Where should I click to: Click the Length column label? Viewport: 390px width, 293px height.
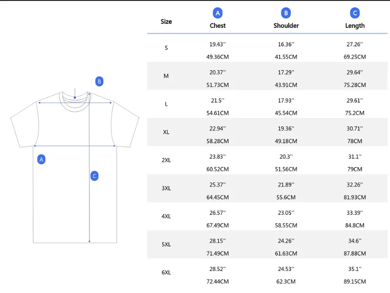(x=355, y=25)
